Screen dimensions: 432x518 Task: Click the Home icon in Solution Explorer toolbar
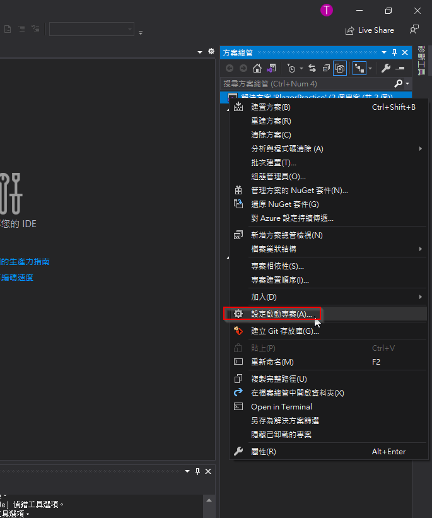pos(257,68)
